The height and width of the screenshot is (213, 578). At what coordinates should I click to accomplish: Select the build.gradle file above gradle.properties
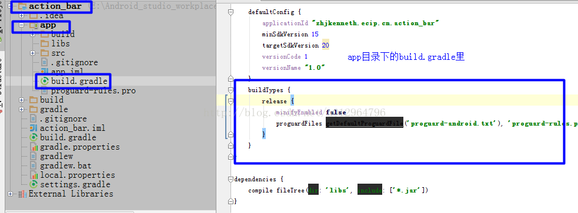68,137
